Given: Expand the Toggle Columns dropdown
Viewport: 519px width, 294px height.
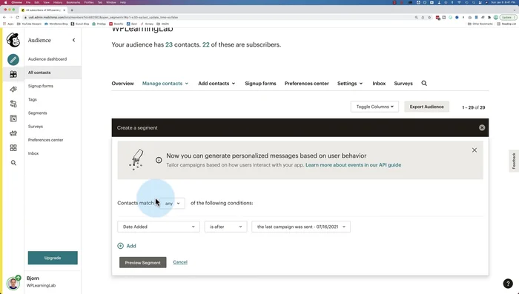Looking at the screenshot, I should pyautogui.click(x=374, y=107).
